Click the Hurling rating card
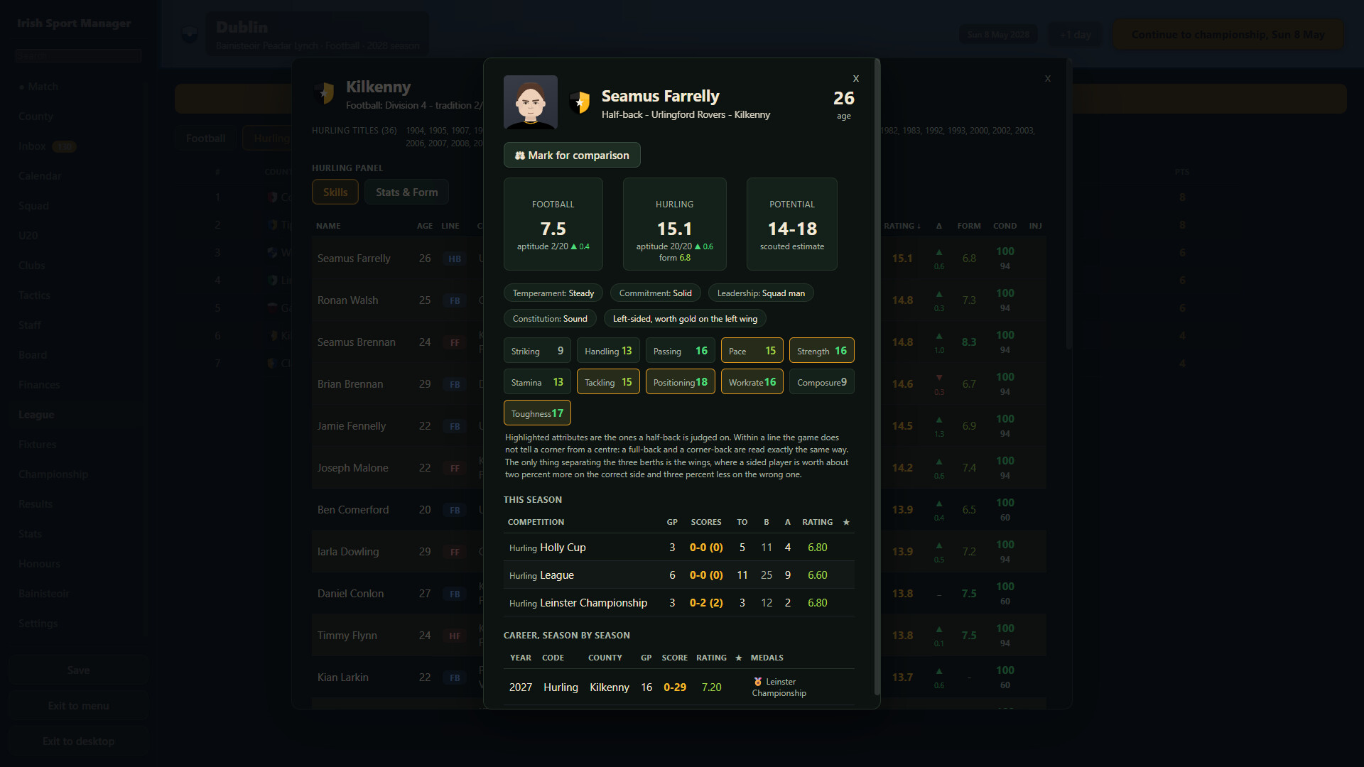This screenshot has width=1364, height=767. (x=674, y=224)
